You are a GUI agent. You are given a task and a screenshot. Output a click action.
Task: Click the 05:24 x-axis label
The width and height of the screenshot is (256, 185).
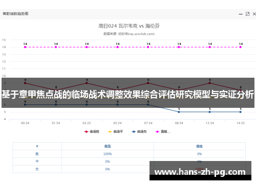click(117, 123)
